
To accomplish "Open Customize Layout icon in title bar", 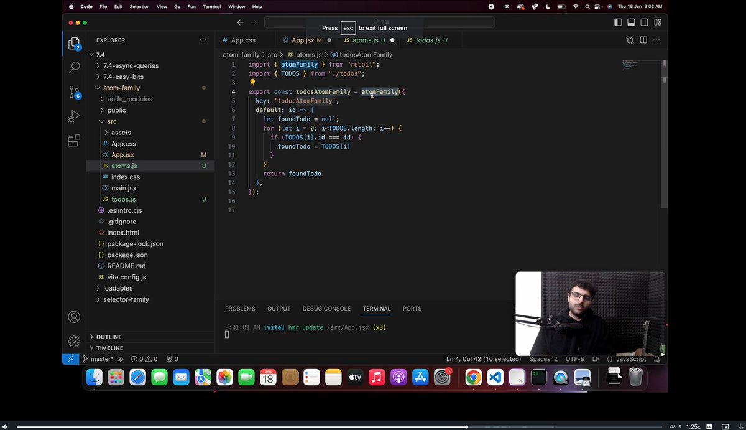I will 656,22.
